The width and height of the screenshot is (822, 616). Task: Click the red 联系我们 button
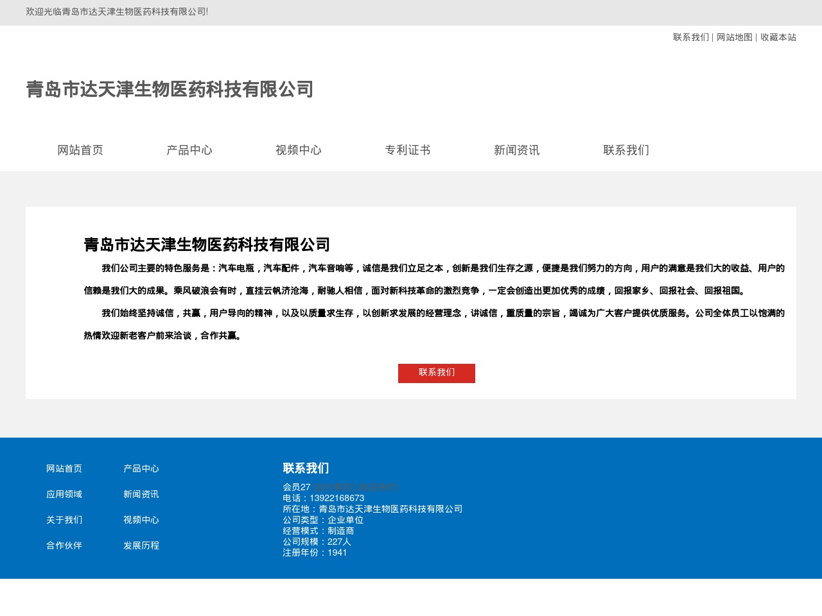(437, 373)
